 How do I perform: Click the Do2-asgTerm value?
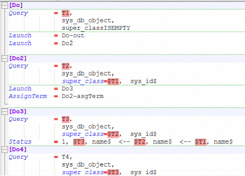tap(83, 96)
